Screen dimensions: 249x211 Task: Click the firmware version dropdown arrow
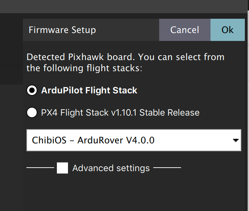[x=236, y=140]
